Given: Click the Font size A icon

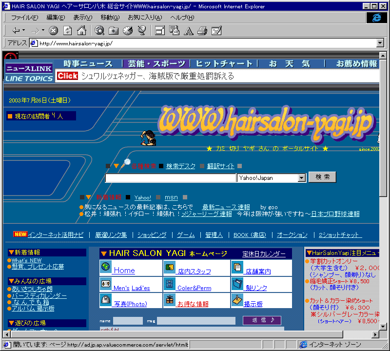Looking at the screenshot, I should click(x=188, y=31).
